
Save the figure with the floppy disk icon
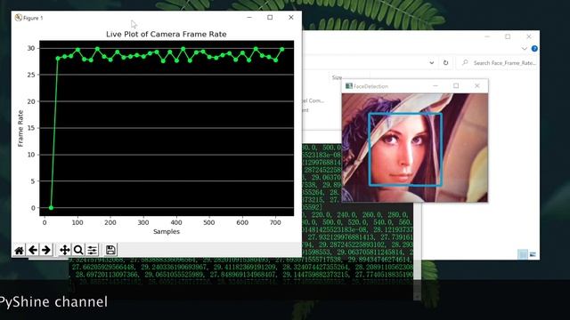coord(110,250)
